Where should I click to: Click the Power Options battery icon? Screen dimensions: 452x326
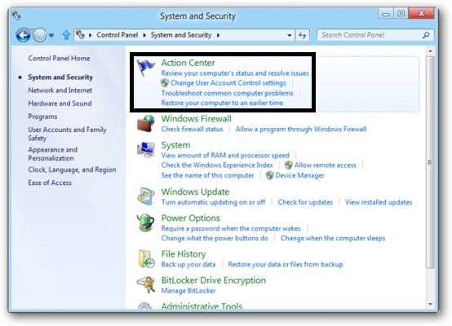pos(145,222)
